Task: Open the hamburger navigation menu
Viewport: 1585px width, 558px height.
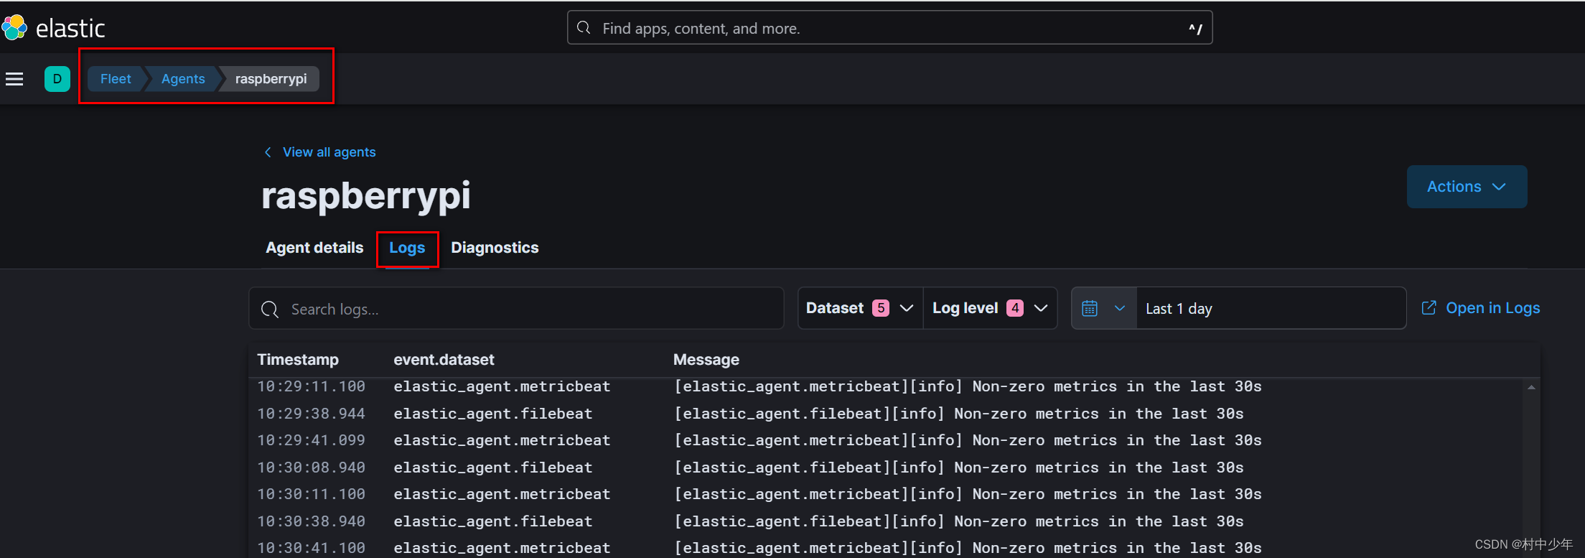Action: click(x=14, y=79)
